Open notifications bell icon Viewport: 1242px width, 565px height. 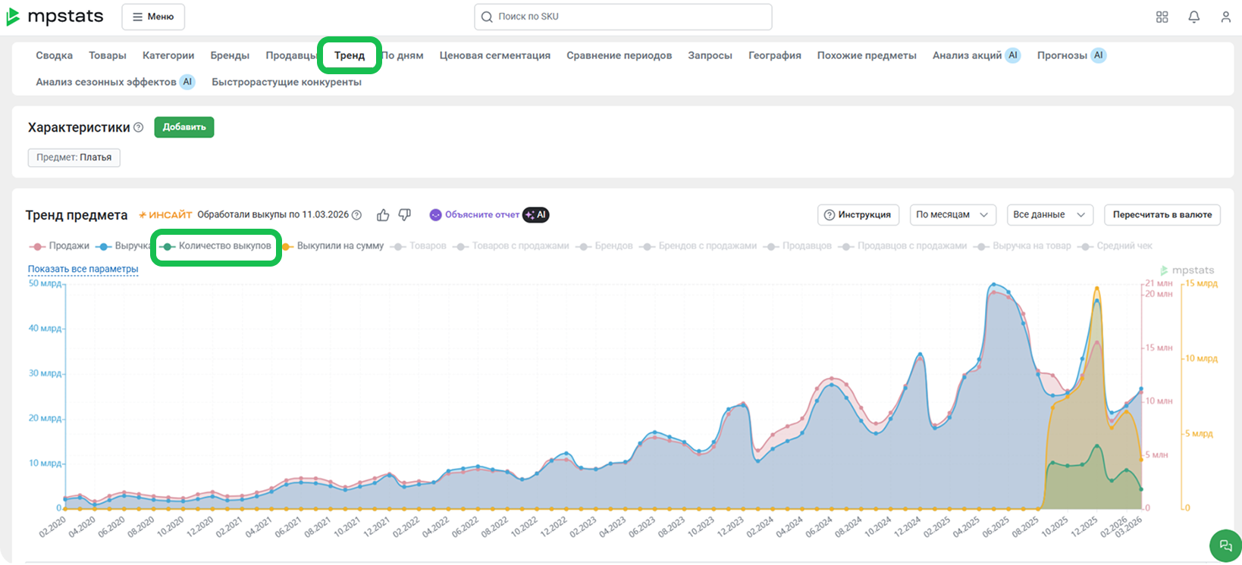pyautogui.click(x=1193, y=17)
